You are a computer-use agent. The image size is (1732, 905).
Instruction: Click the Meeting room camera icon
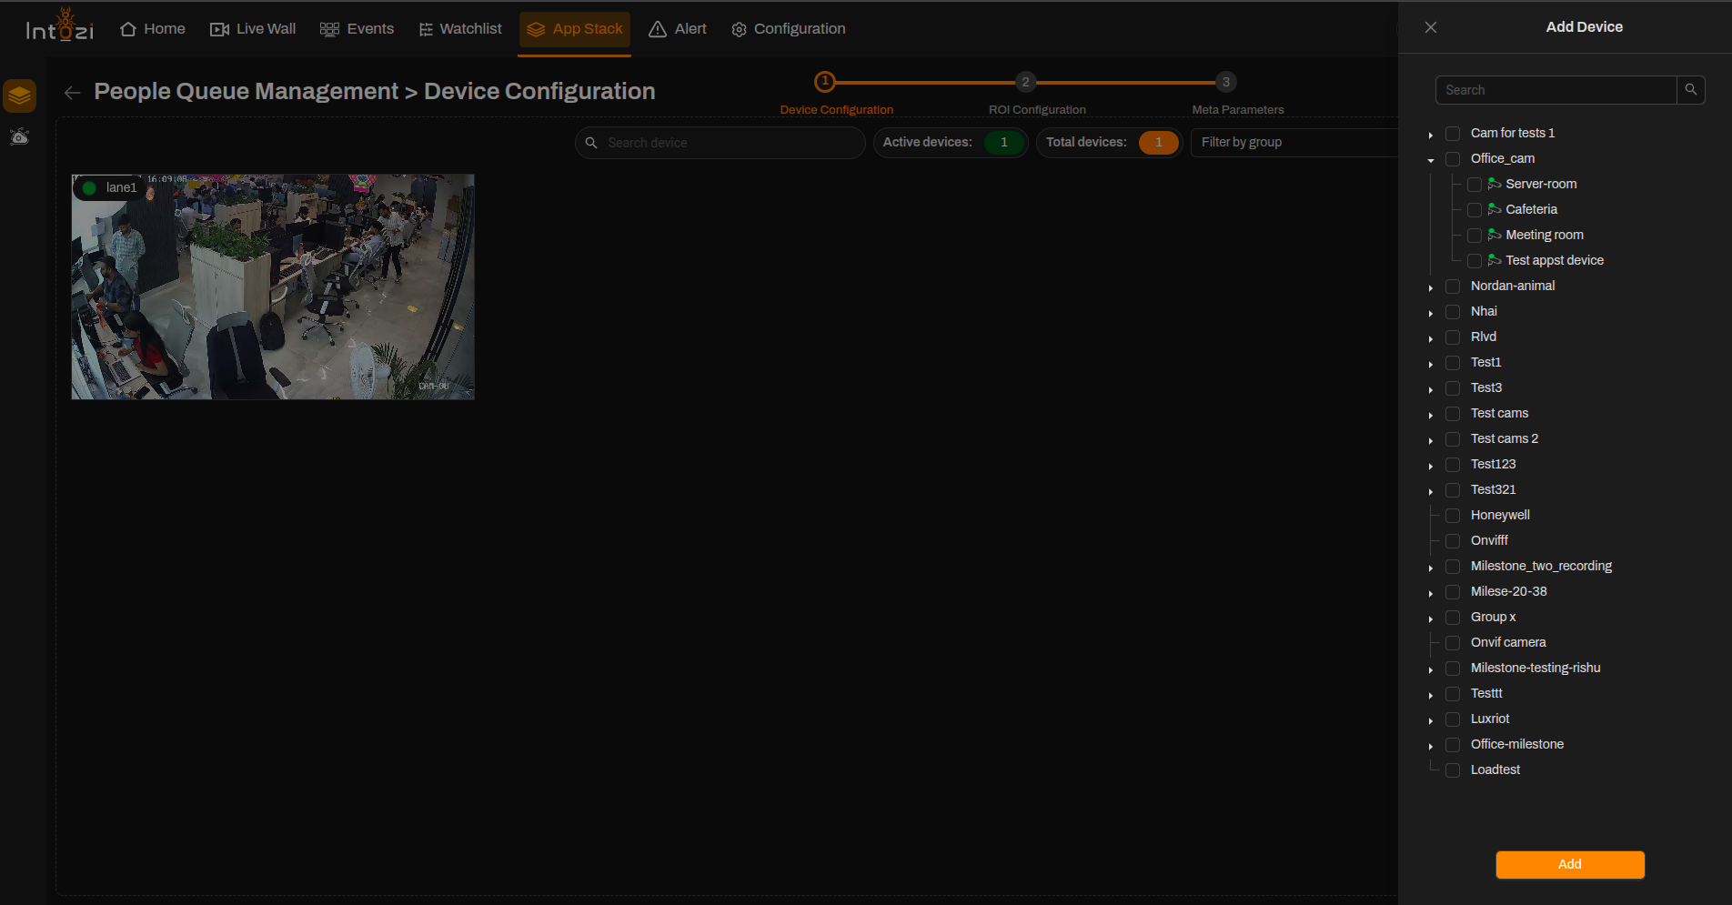tap(1495, 235)
